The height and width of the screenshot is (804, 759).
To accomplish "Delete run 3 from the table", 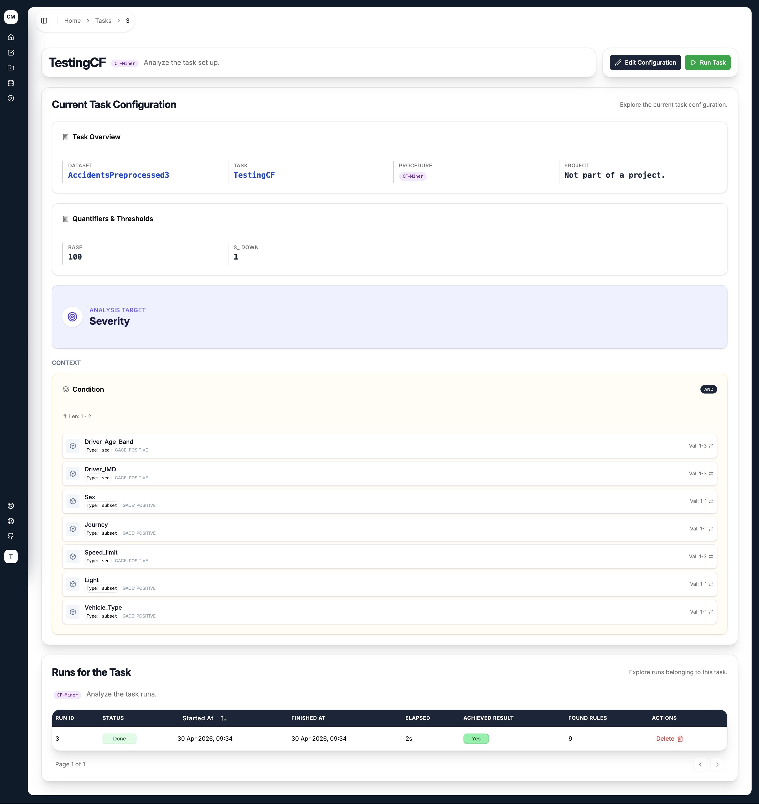I will click(x=669, y=739).
